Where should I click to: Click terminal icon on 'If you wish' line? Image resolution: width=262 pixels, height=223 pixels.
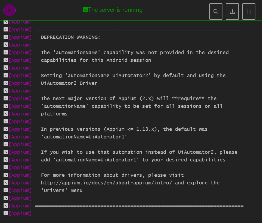(6, 152)
